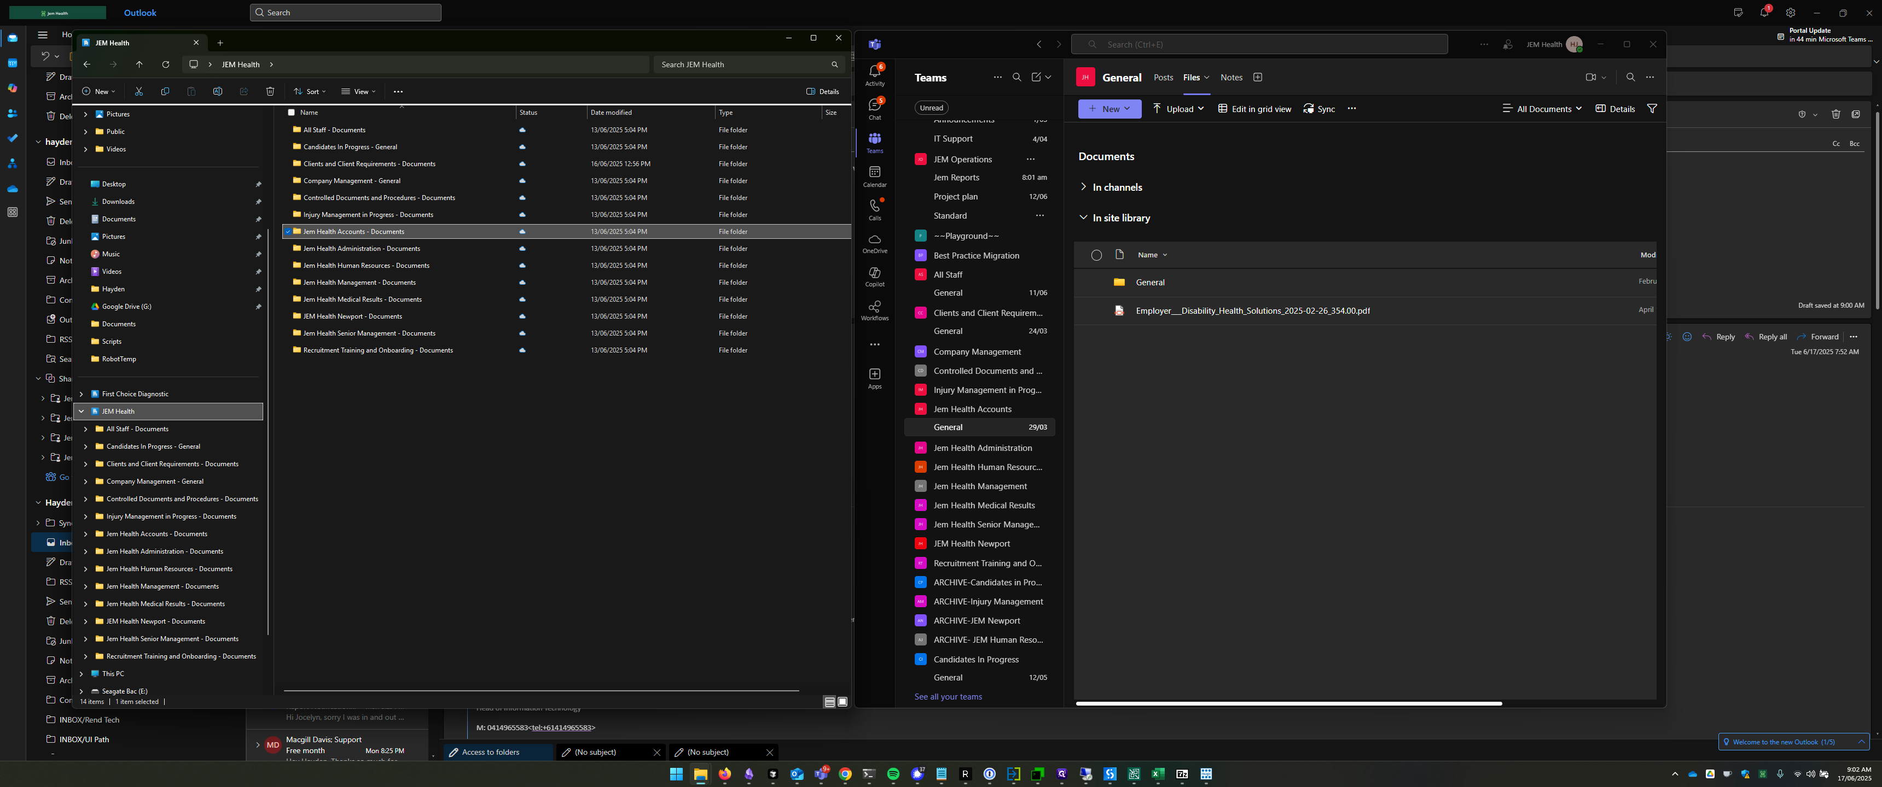Open Access to folders draft tab

(498, 752)
